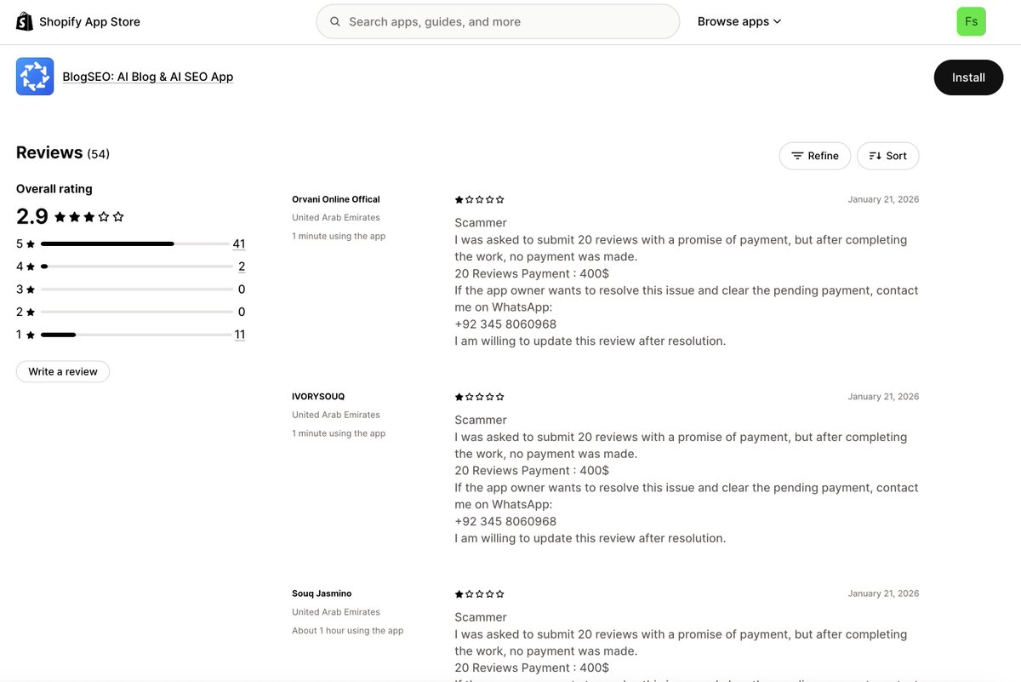Open the Shopify App Store logo home

pyautogui.click(x=78, y=22)
